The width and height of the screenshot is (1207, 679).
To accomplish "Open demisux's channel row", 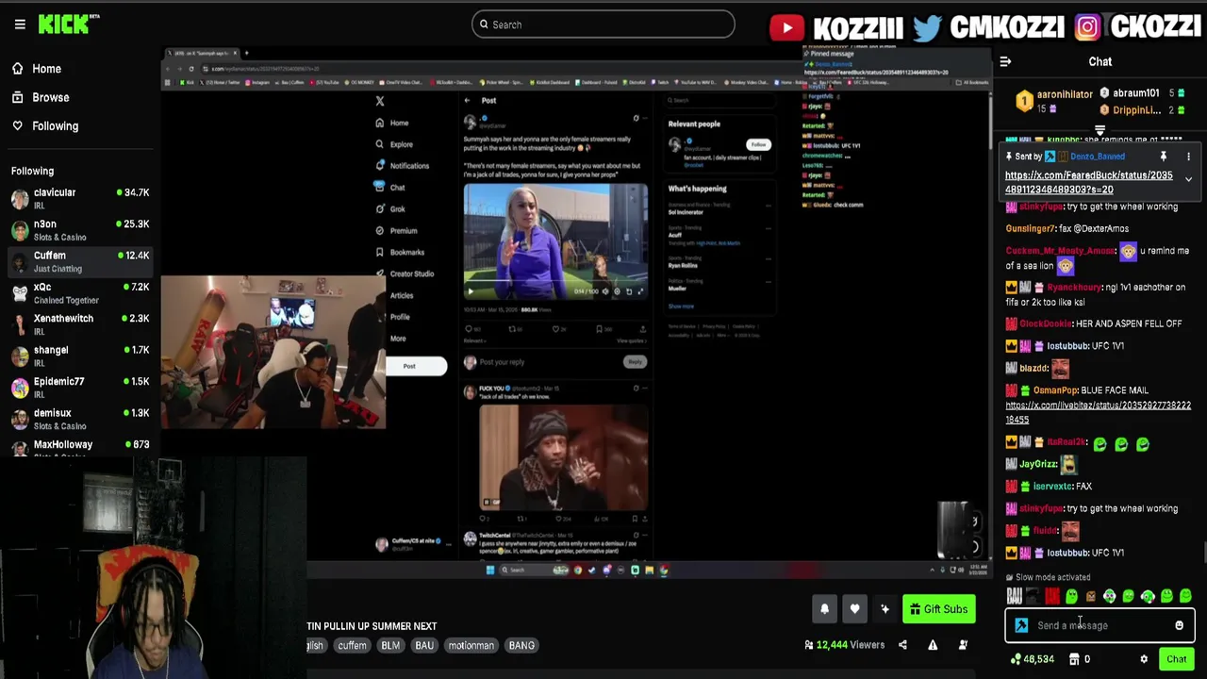I will pyautogui.click(x=80, y=419).
